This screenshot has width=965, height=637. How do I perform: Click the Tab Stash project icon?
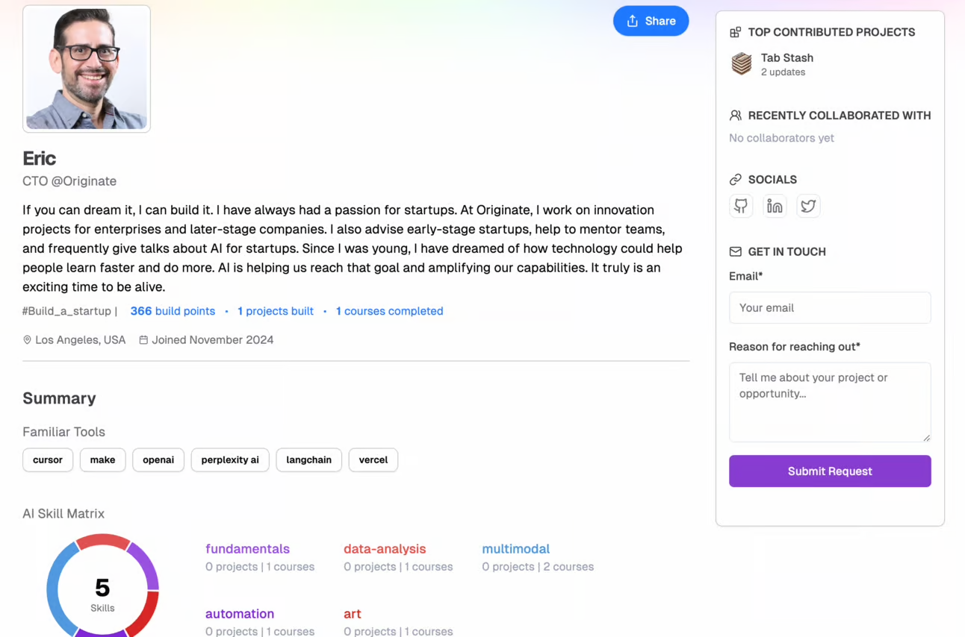point(741,64)
